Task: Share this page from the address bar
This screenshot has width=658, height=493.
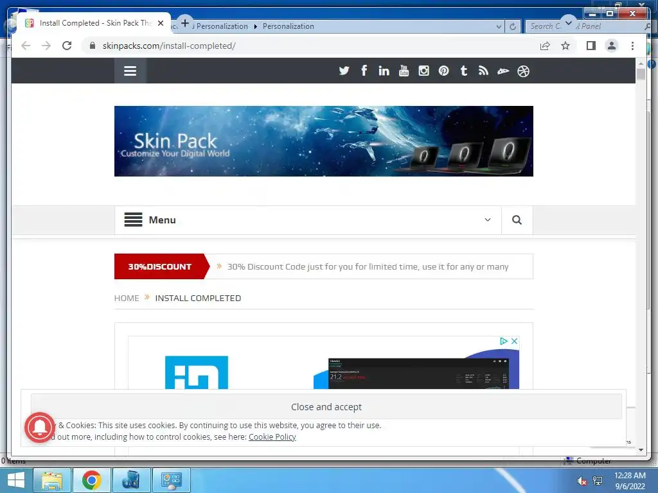Action: (545, 46)
